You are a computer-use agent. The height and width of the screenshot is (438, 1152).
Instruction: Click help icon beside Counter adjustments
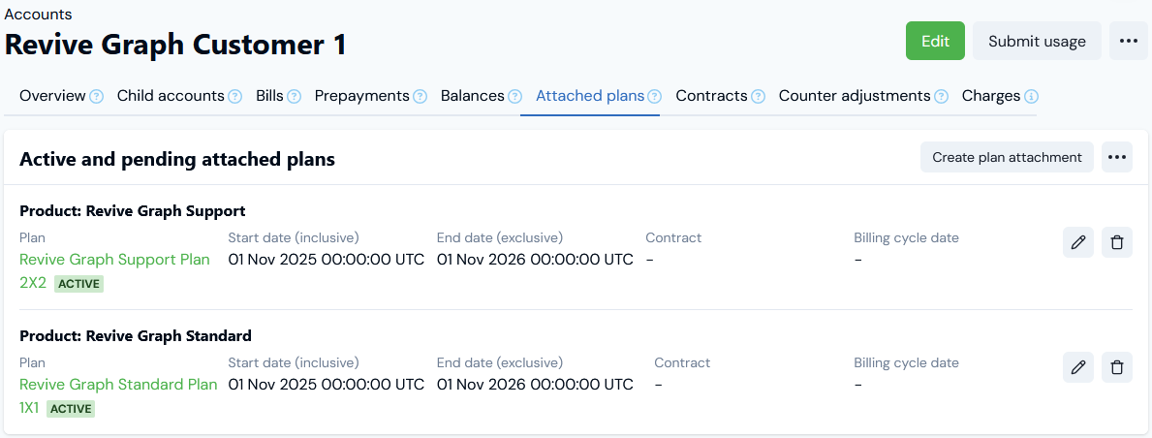(941, 97)
